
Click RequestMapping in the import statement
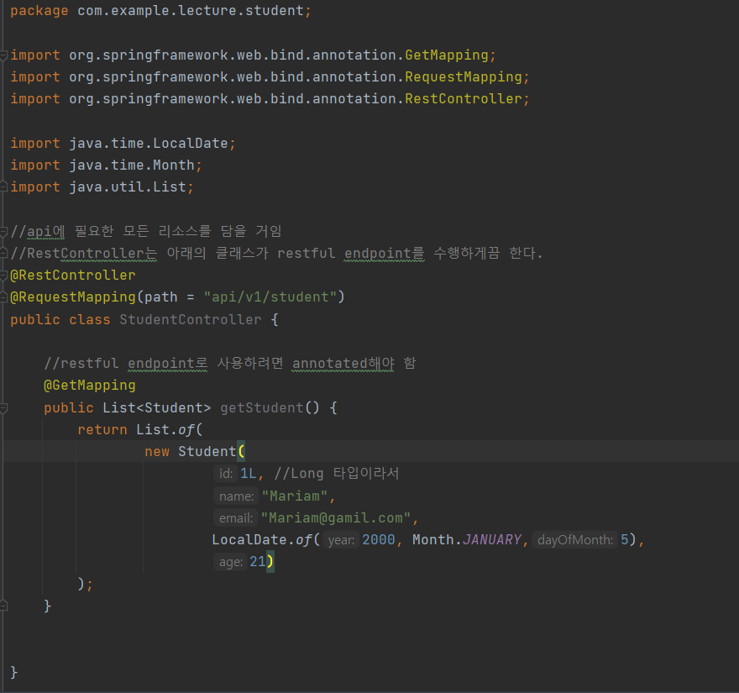464,76
